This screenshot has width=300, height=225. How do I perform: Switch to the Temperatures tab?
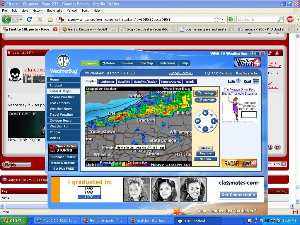[171, 82]
